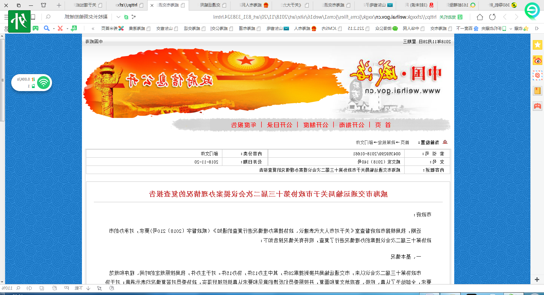Open the 微信公众 bookmark

[386, 29]
